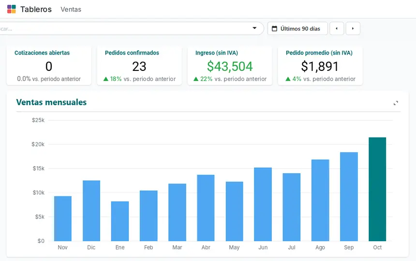This screenshot has height=261, width=416.
Task: Click the $5k axis label
Action: [x=40, y=217]
